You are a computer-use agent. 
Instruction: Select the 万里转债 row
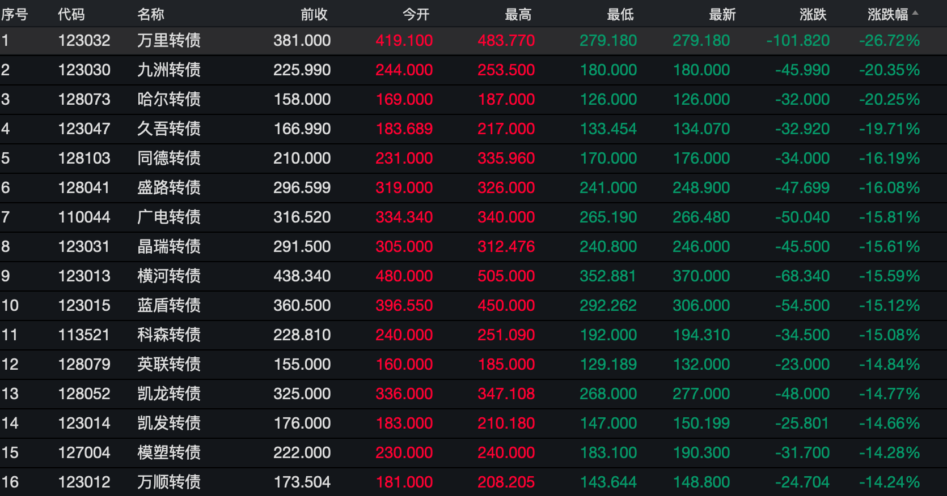169,41
